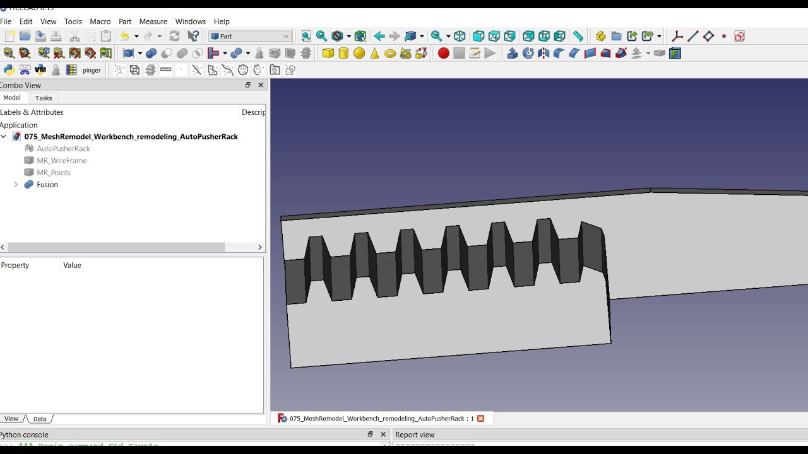Click the Chamfer tool icon
This screenshot has height=454, width=808.
(x=574, y=54)
